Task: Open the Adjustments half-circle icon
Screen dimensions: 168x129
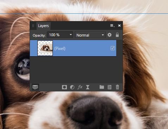Action: tap(72, 87)
